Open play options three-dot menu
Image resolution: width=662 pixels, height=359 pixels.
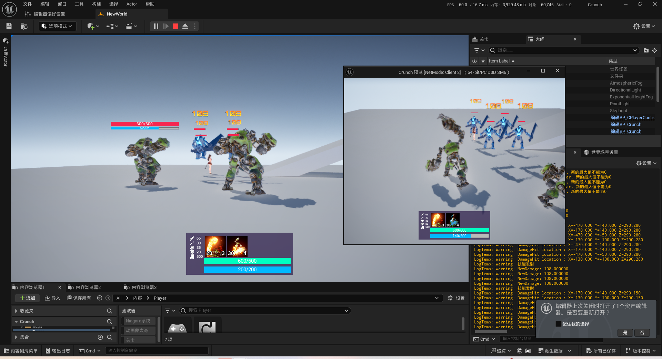click(x=195, y=26)
